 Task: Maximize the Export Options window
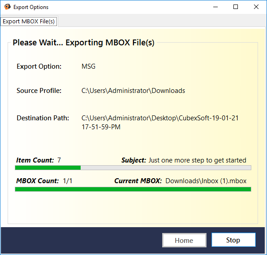click(x=236, y=7)
